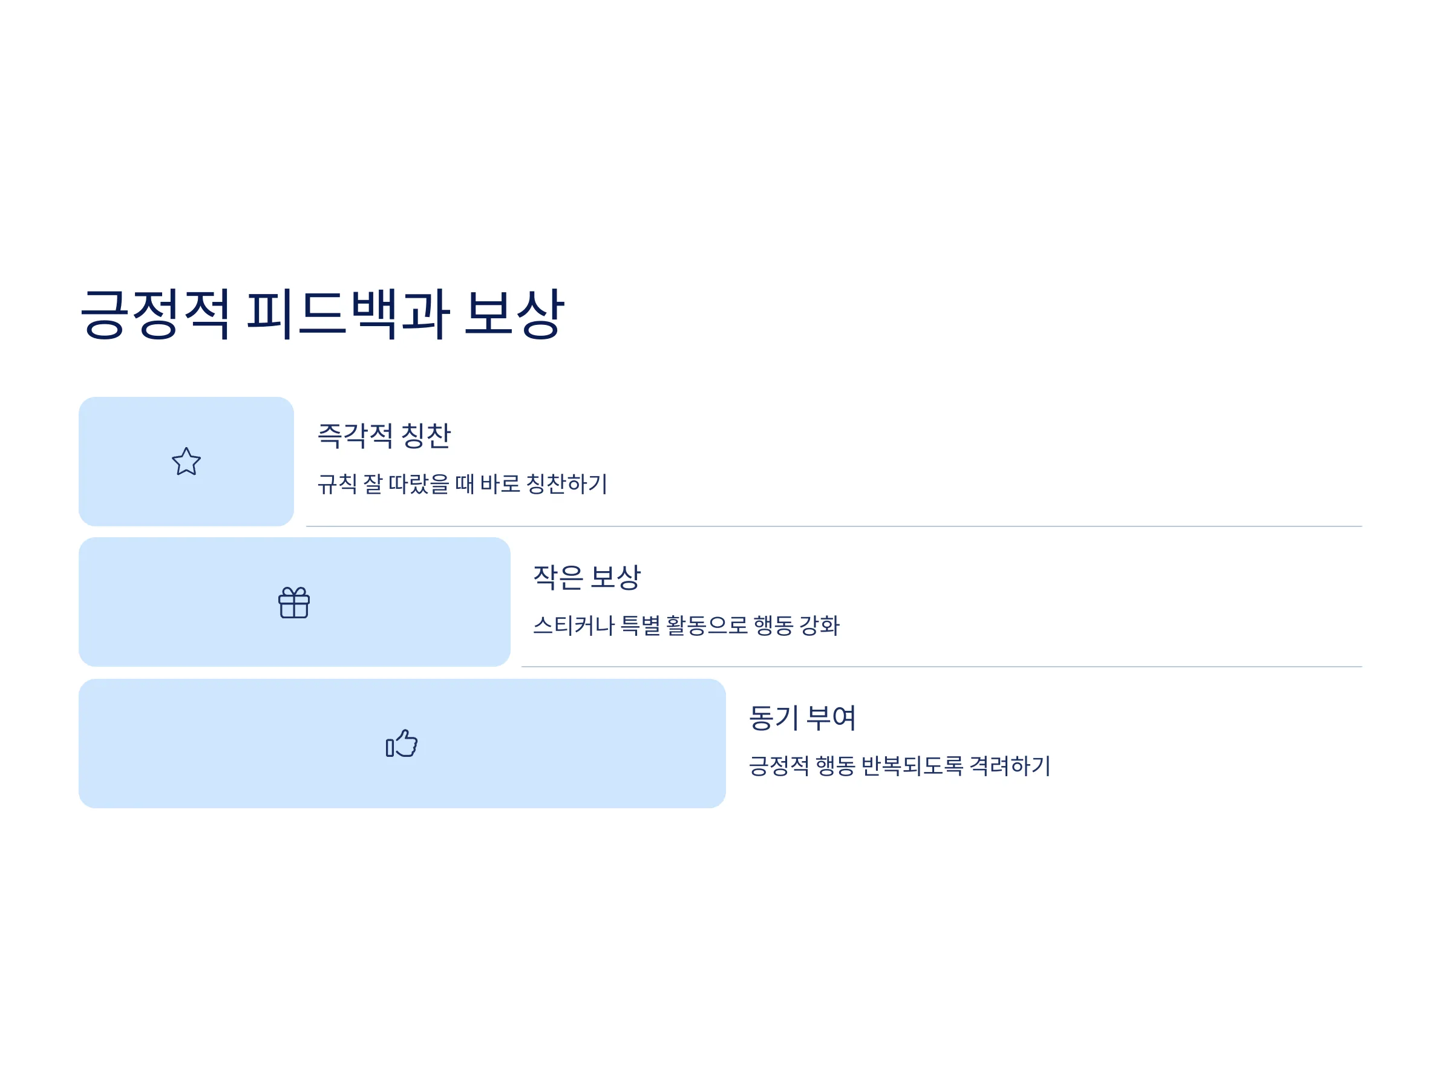Click the word 격려하기 in the last description

click(x=1010, y=765)
